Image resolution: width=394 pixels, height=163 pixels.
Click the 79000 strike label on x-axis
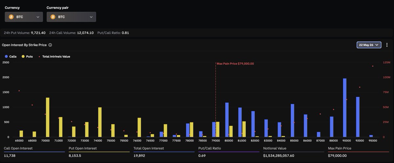click(x=215, y=140)
